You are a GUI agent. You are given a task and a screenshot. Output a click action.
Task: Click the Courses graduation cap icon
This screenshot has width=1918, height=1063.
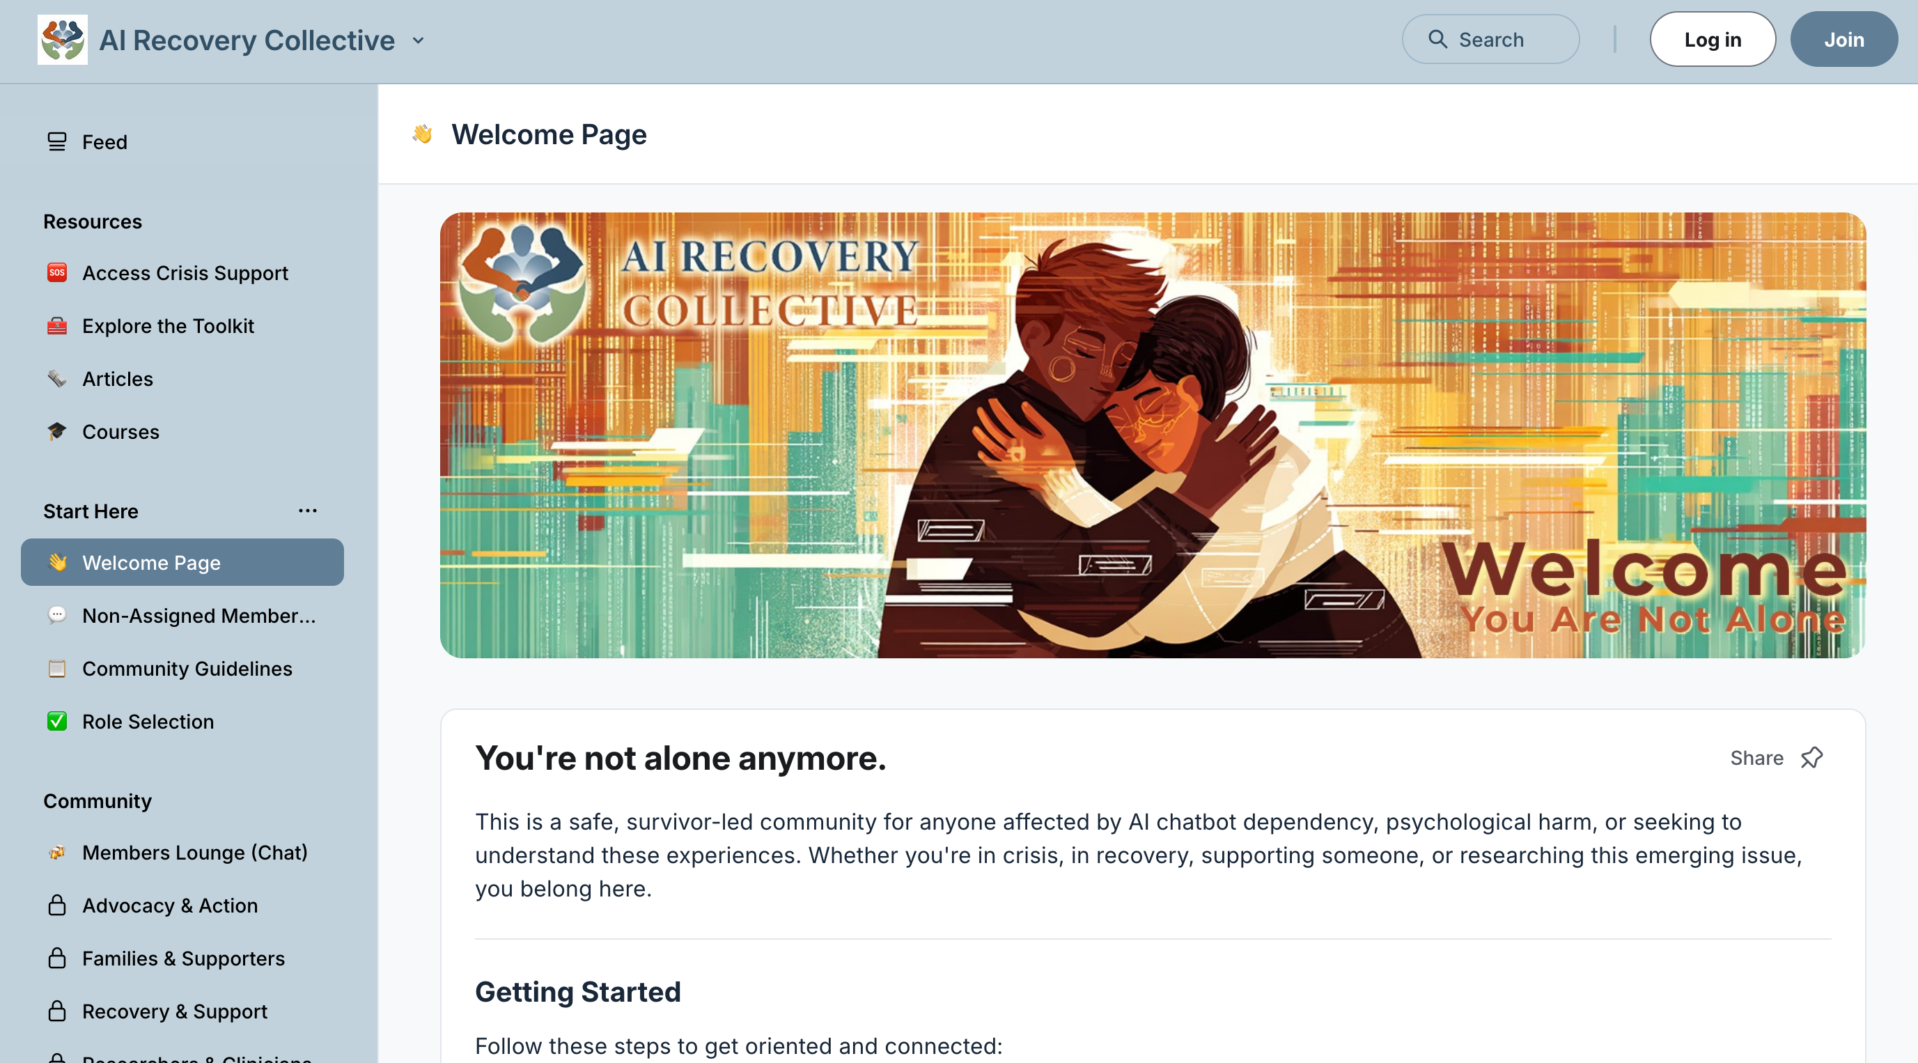pos(56,431)
